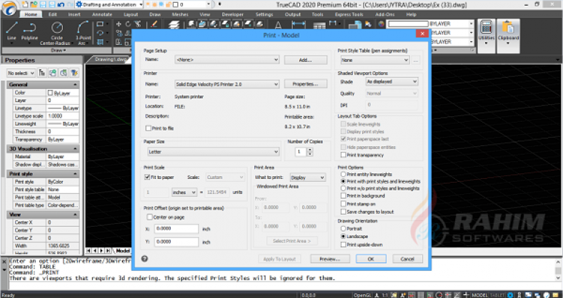The height and width of the screenshot is (298, 563).
Task: Open the Page Setup Name dropdown
Action: point(227,60)
